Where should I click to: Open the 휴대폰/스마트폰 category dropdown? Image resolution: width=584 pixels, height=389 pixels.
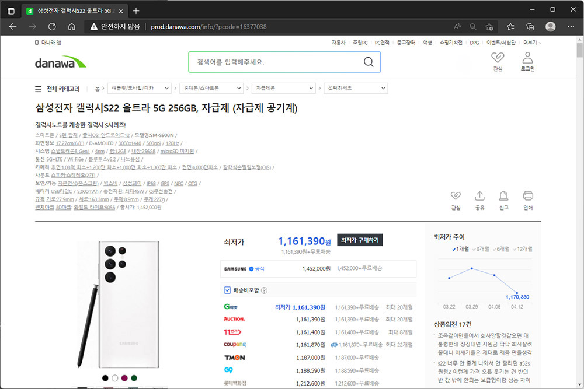(x=211, y=89)
